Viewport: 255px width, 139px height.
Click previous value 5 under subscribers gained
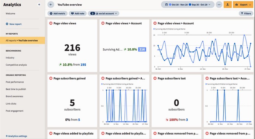tap(79, 120)
